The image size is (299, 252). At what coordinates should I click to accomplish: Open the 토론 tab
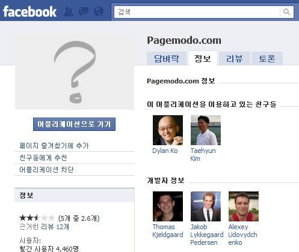pos(267,58)
